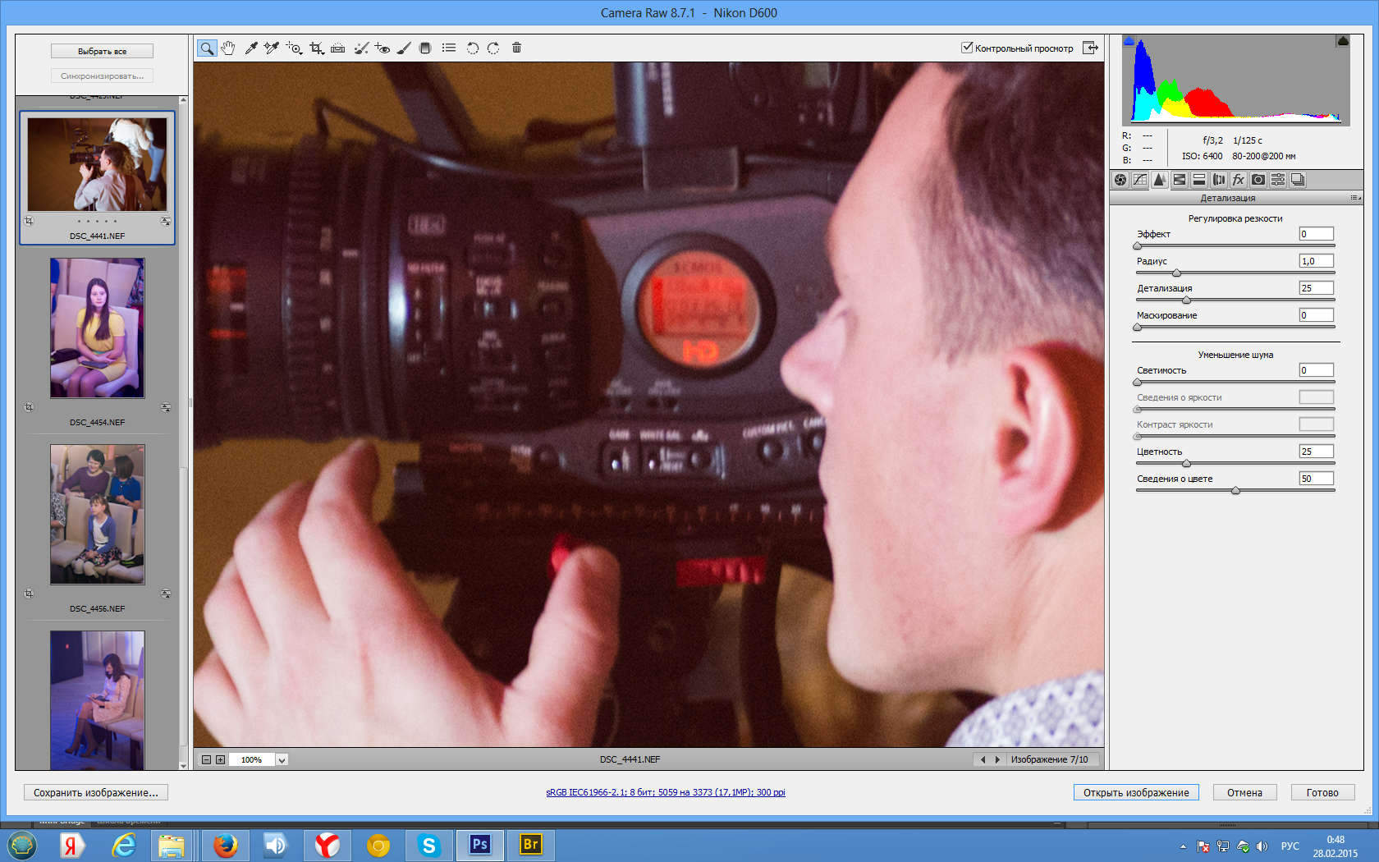Open the Presets panel tab
Image resolution: width=1379 pixels, height=862 pixels.
tap(1278, 180)
